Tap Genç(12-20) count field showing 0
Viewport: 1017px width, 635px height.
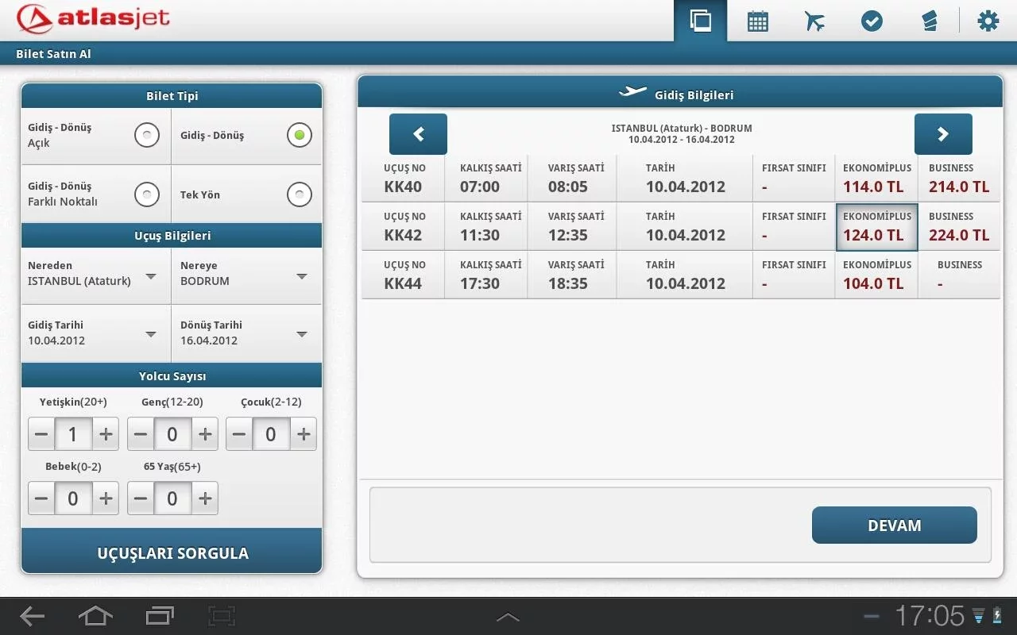click(x=172, y=434)
